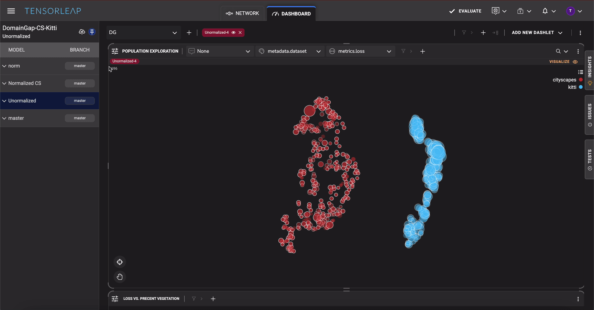The height and width of the screenshot is (310, 594).
Task: Click the pin icon beside DomainGap-CS-Kitti
Action: [x=92, y=32]
